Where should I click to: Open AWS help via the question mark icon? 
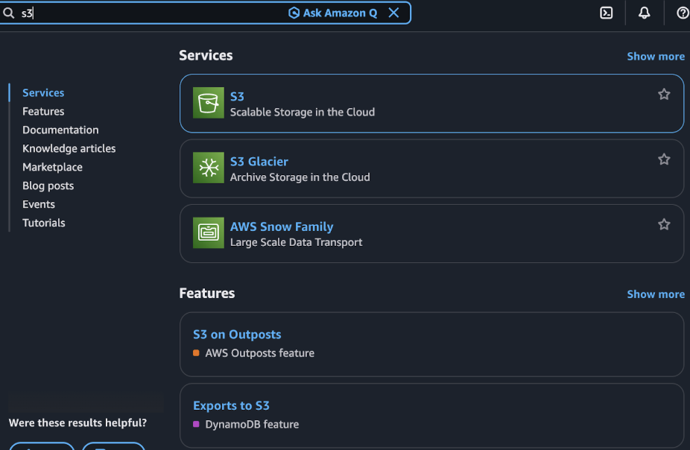(x=683, y=13)
